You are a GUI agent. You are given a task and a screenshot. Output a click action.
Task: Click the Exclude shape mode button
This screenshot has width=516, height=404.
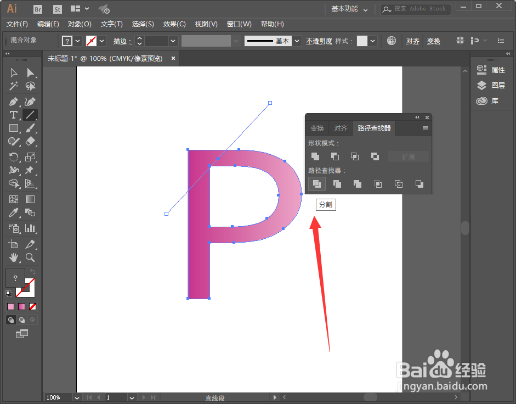(x=375, y=156)
